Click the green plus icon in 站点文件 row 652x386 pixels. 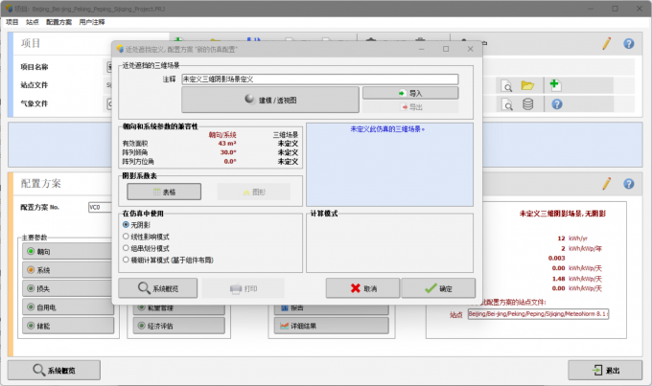click(x=554, y=85)
